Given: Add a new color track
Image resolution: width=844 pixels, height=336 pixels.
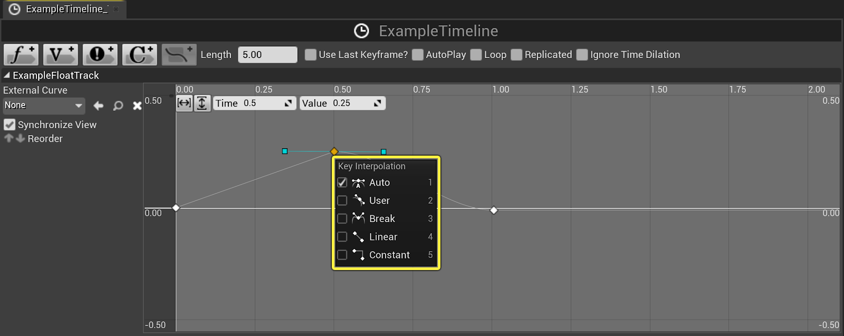Looking at the screenshot, I should [139, 54].
